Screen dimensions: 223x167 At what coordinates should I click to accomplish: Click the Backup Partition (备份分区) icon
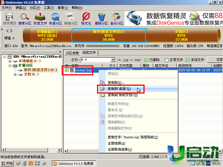coord(117,19)
